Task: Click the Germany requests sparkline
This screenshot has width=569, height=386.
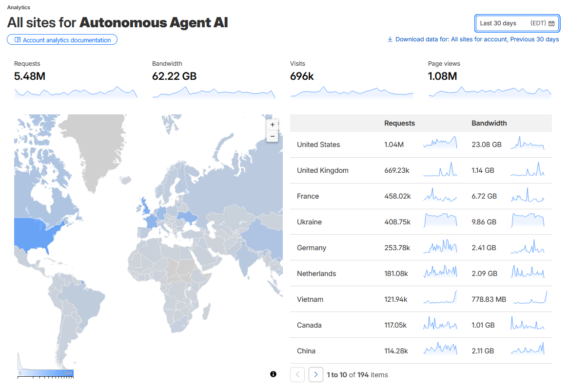Action: pos(440,246)
